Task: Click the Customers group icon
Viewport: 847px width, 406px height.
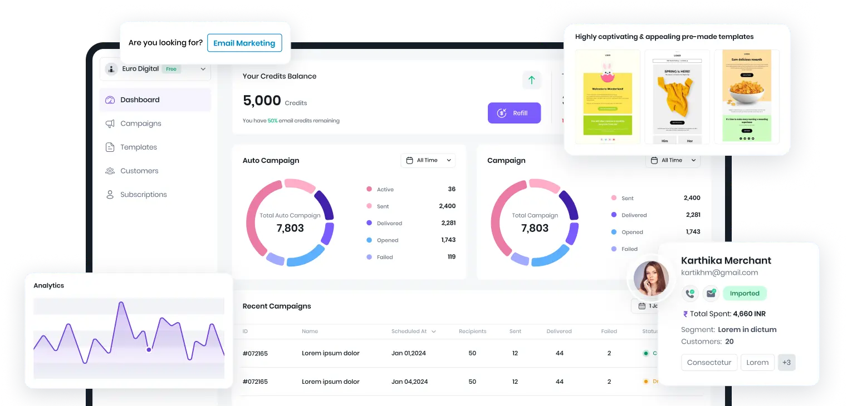Action: [110, 171]
